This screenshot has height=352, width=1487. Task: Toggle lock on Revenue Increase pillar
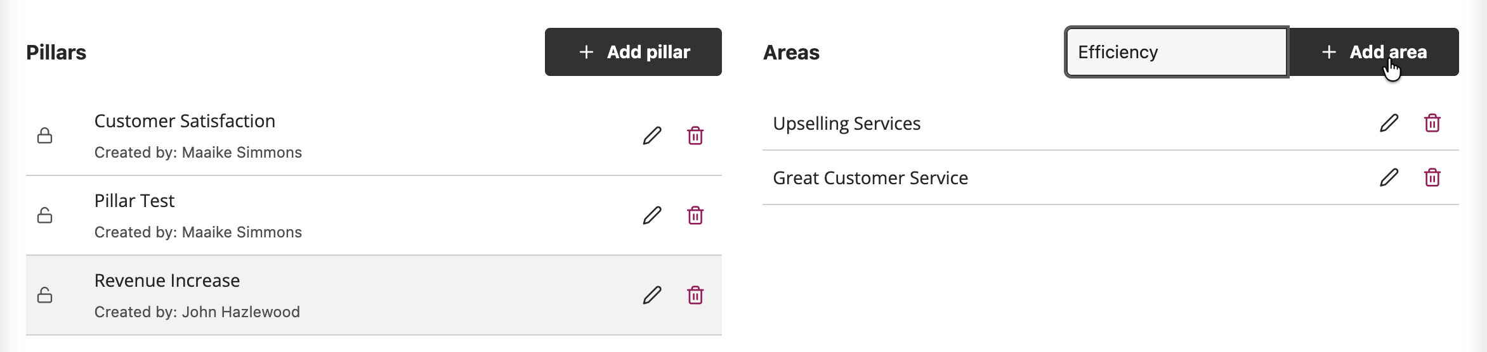[44, 295]
